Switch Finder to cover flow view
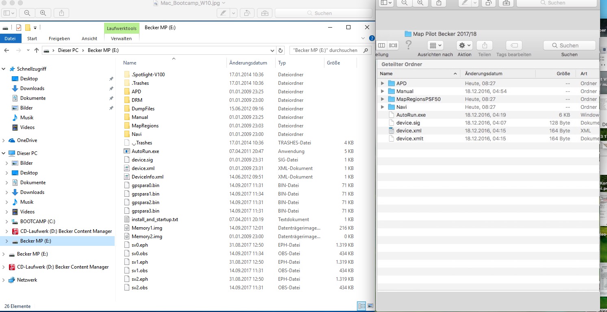Screen dimensions: 607x312 (393, 45)
